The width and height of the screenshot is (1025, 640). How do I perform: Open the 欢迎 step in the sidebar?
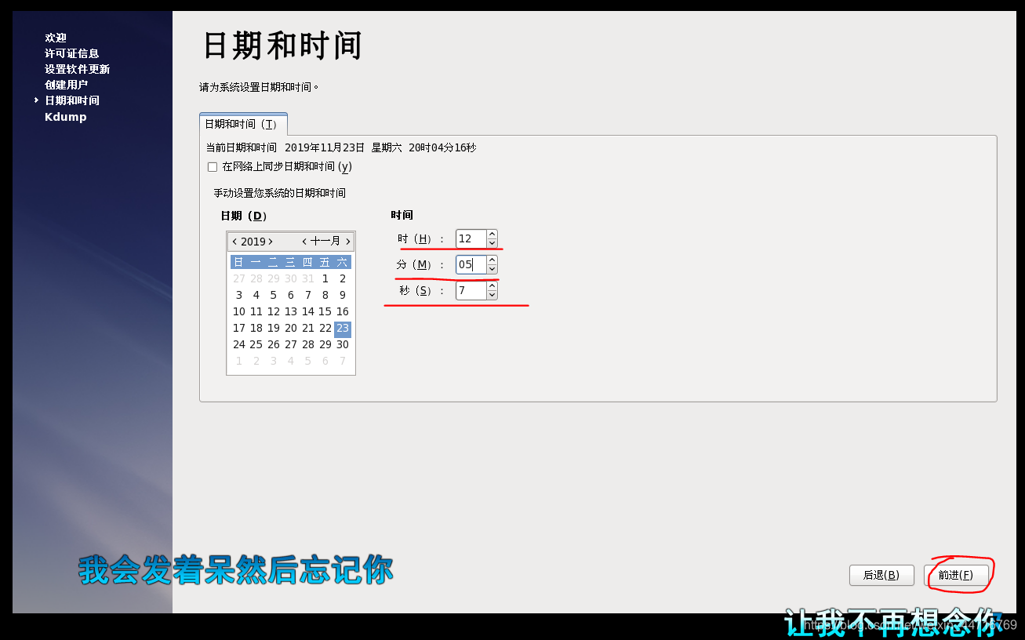click(x=55, y=37)
